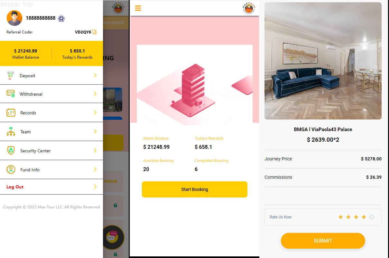Click the Withdrawal card icon
This screenshot has height=258, width=389.
(11, 94)
